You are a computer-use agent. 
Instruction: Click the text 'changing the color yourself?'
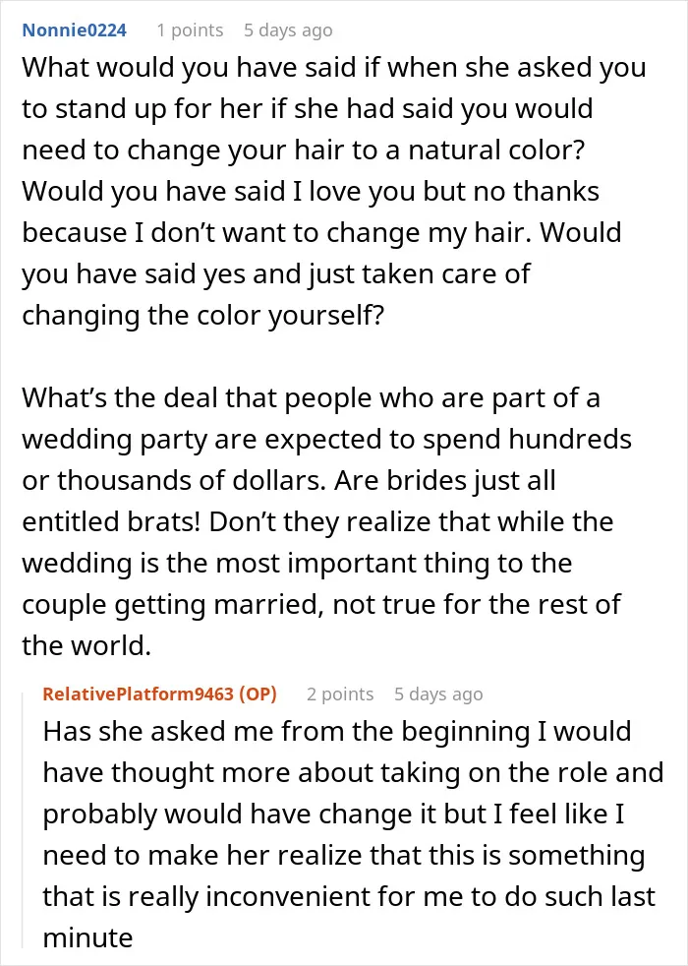(203, 315)
